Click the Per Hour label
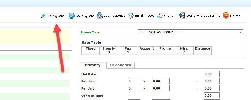This screenshot has width=251, height=100. (88, 81)
